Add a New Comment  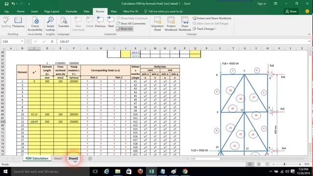78,24
